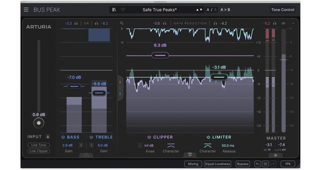Undo with the left arrow icon
321x170 pixels.
tap(258, 164)
